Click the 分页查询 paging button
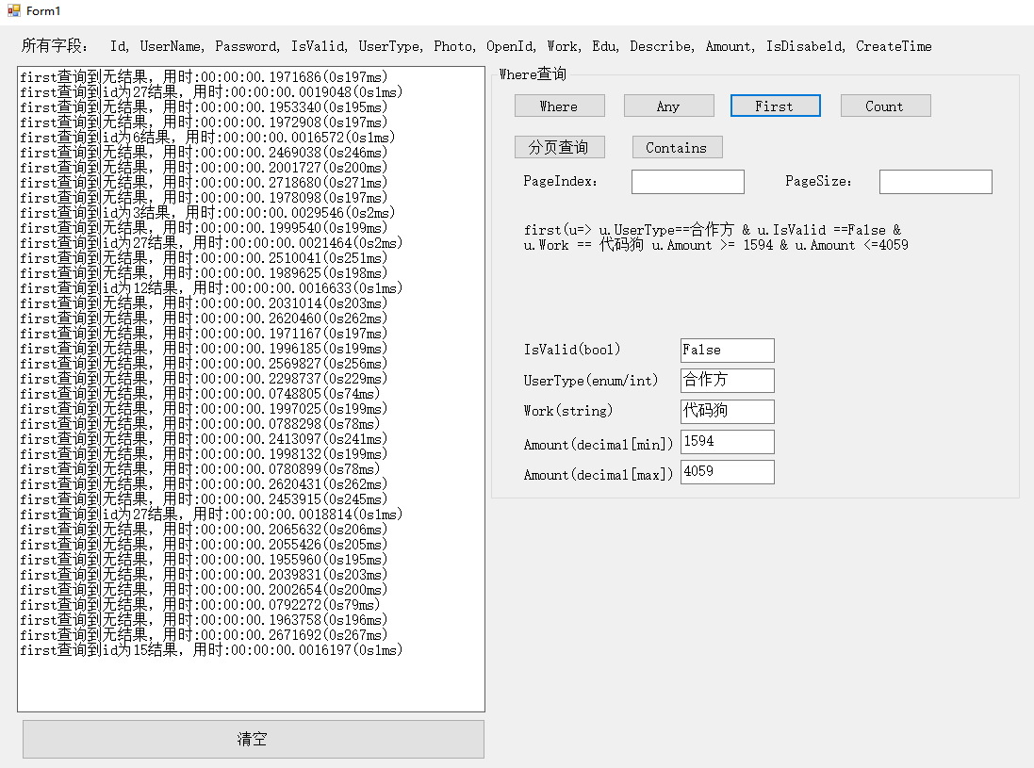Screen dimensions: 1034x768 pyautogui.click(x=559, y=147)
